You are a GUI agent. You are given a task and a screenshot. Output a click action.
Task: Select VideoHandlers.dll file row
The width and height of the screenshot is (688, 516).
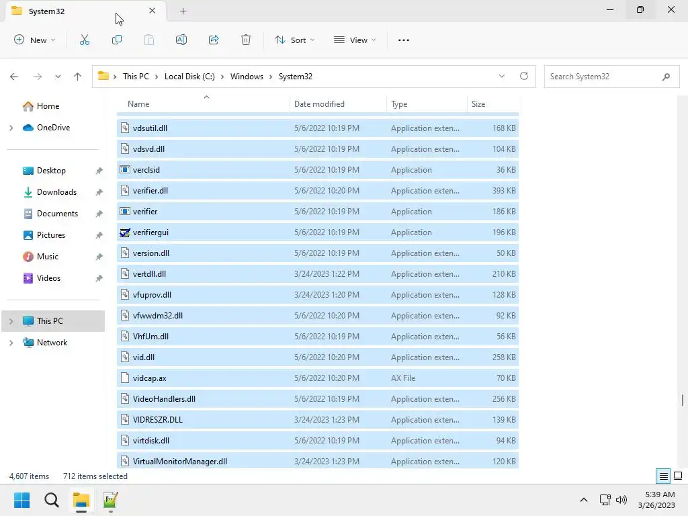coord(318,399)
